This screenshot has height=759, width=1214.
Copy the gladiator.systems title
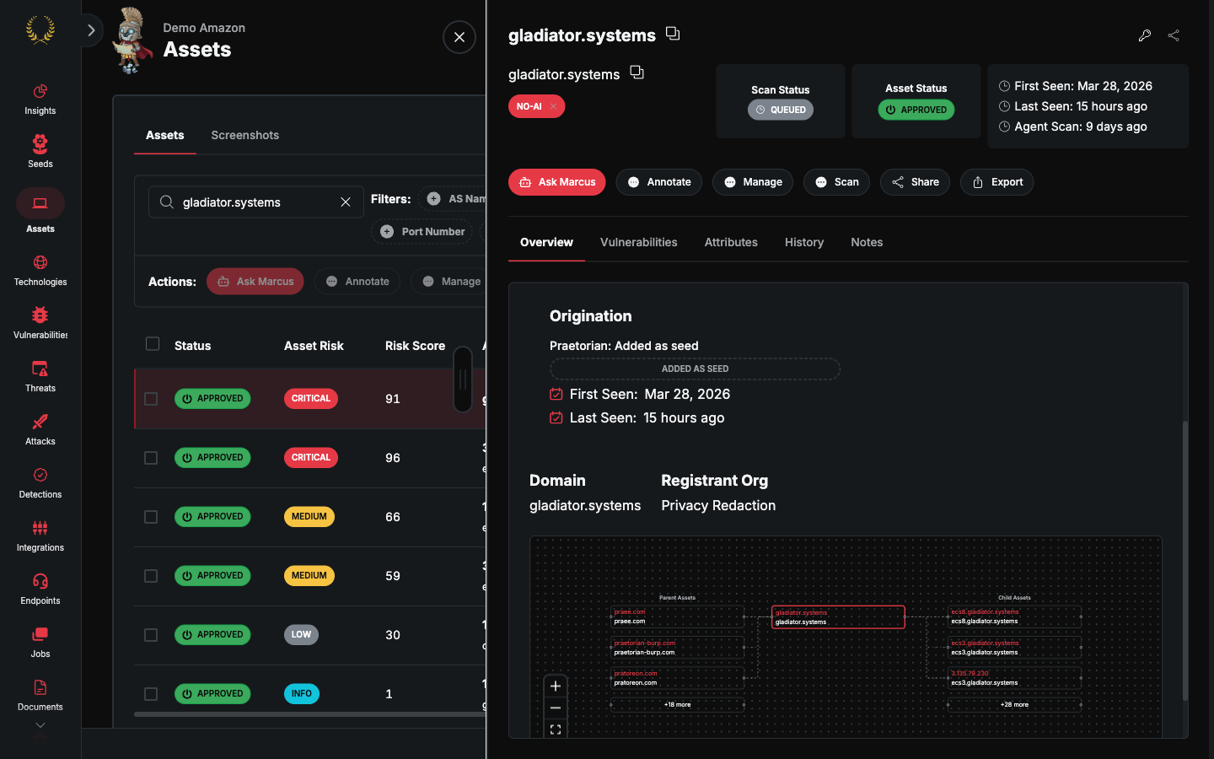(x=673, y=34)
